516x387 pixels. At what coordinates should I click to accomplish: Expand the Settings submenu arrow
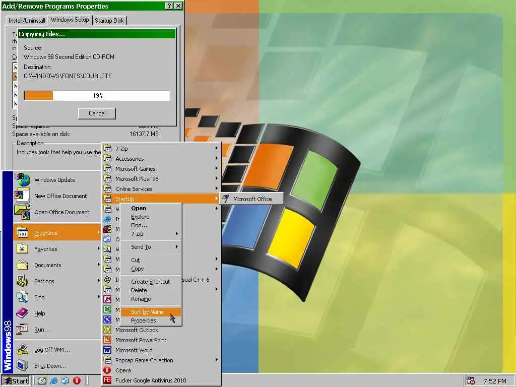[98, 281]
